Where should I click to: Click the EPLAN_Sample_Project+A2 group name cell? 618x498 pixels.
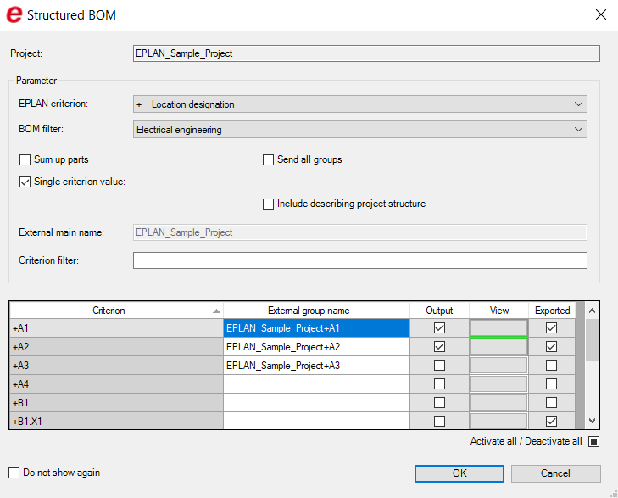pyautogui.click(x=316, y=347)
